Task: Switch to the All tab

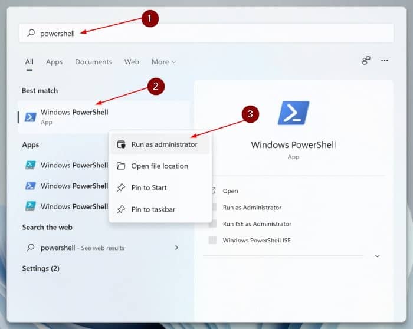Action: tap(29, 62)
